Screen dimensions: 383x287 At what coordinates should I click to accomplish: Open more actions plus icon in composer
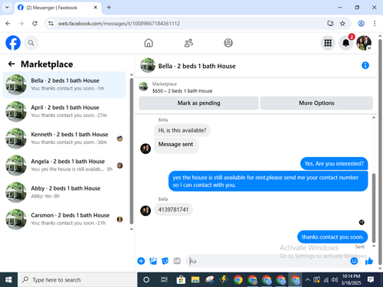[x=141, y=261]
